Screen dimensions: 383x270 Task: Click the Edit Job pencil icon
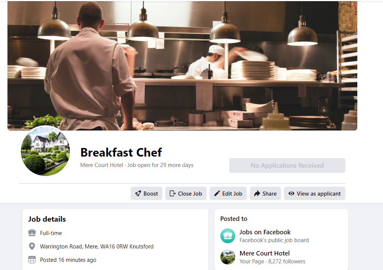[217, 194]
